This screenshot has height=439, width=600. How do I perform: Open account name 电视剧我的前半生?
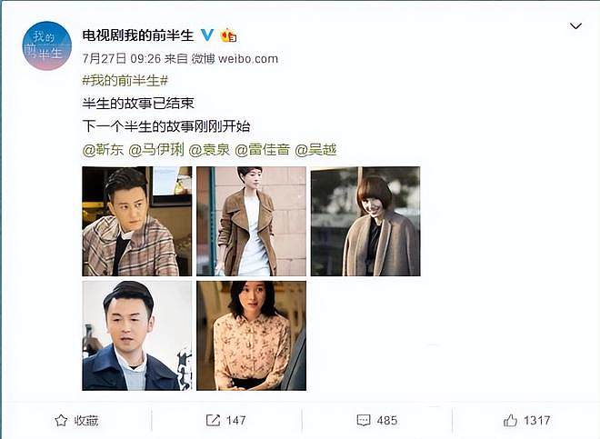[138, 35]
